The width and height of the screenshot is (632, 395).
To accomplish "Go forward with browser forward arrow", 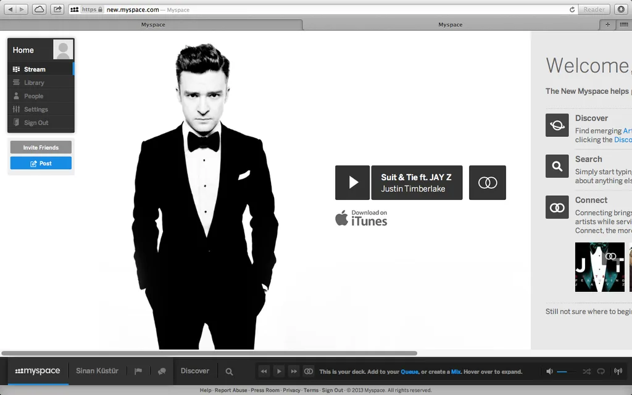I will pos(22,9).
